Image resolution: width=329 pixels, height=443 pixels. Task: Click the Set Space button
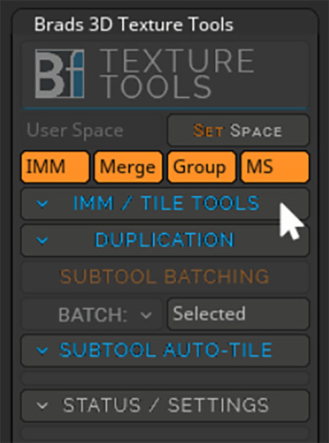[238, 130]
